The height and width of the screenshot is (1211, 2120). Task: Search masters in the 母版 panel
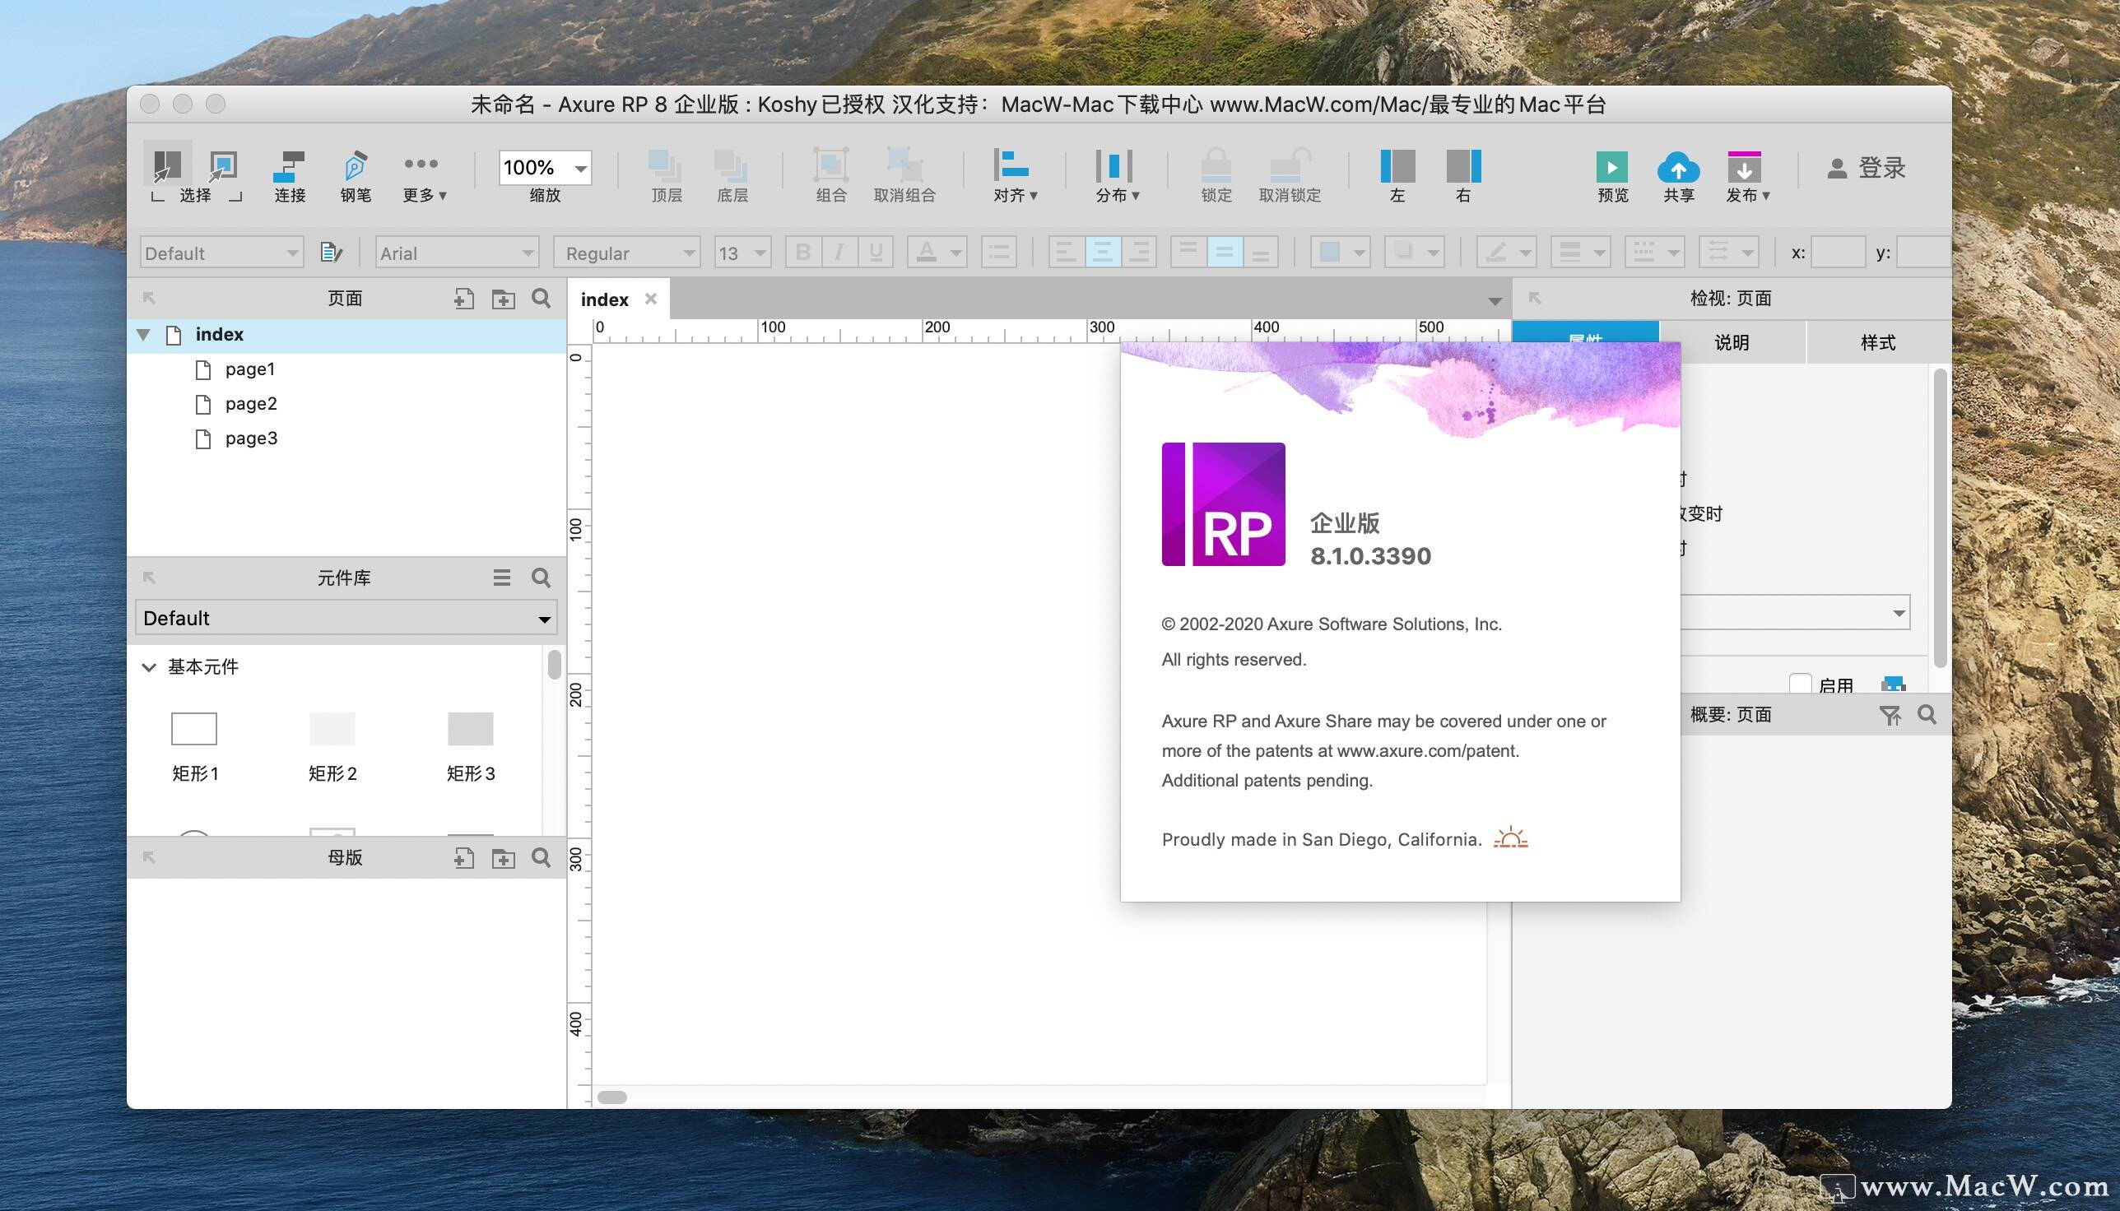(x=541, y=856)
